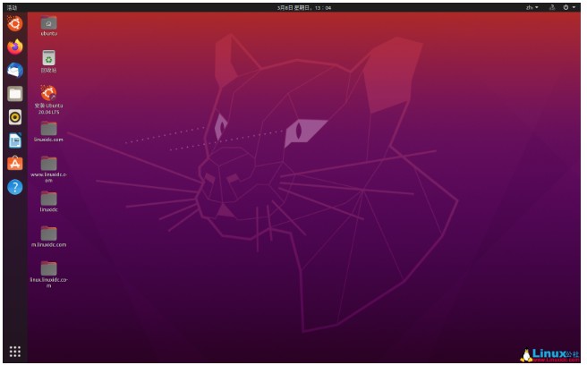The image size is (587, 365).
Task: Open system menu arrow beside power icon
Action: pyautogui.click(x=574, y=7)
